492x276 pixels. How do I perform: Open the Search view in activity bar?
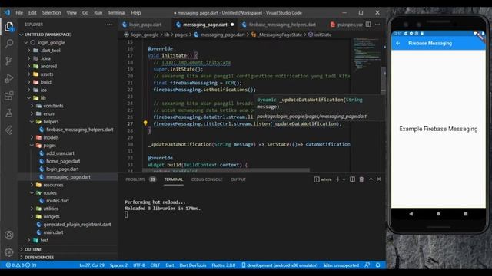click(9, 44)
